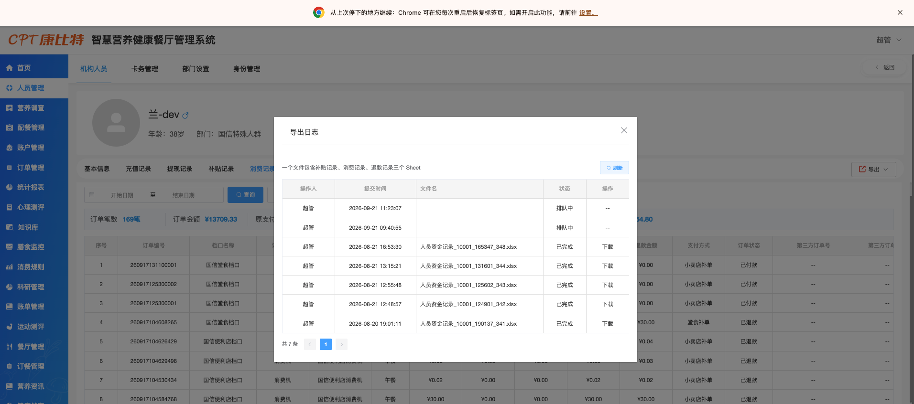Open the 超管 user dropdown
Viewport: 914px width, 404px height.
889,40
